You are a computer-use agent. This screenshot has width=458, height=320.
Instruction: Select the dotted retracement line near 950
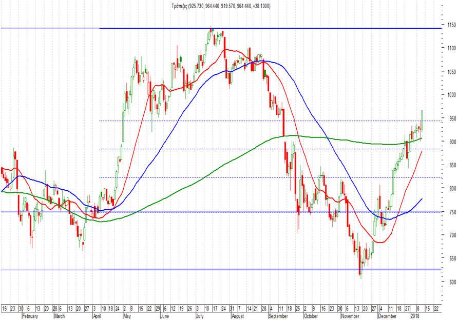pyautogui.click(x=270, y=121)
